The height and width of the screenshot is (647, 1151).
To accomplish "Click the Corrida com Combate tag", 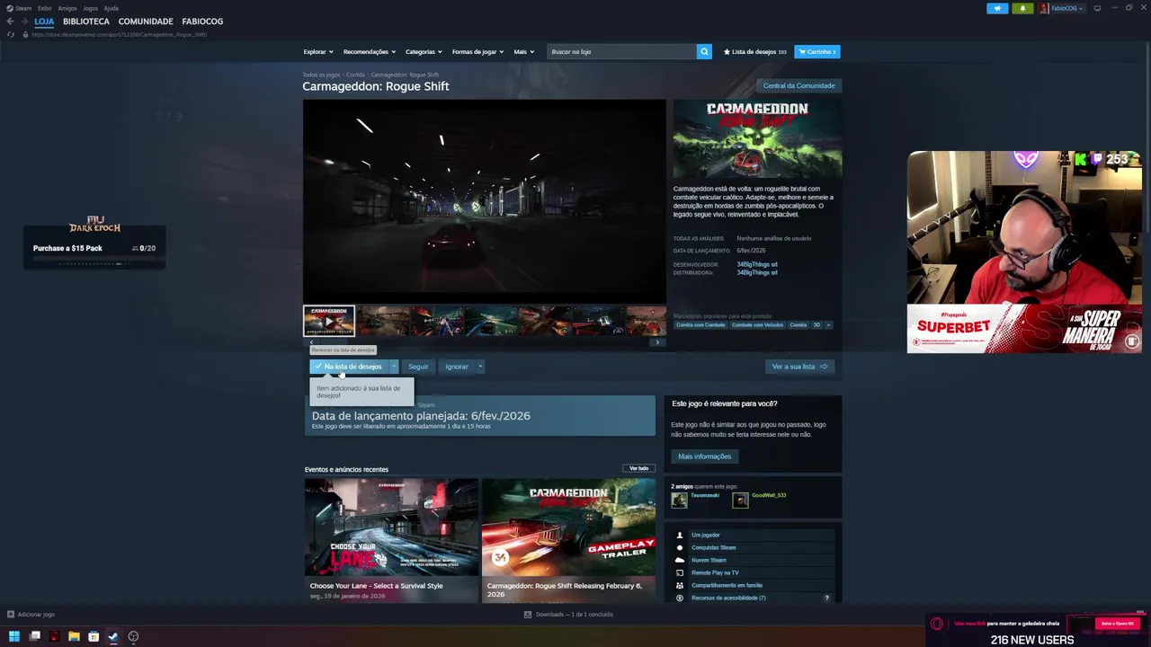I will click(x=700, y=324).
